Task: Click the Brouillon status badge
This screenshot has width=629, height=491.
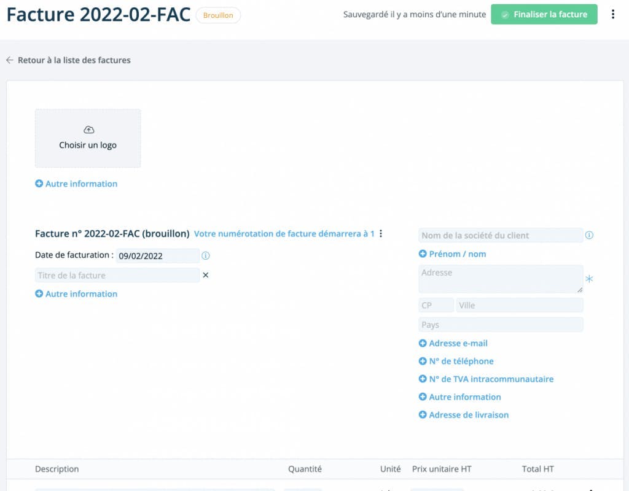Action: [218, 15]
